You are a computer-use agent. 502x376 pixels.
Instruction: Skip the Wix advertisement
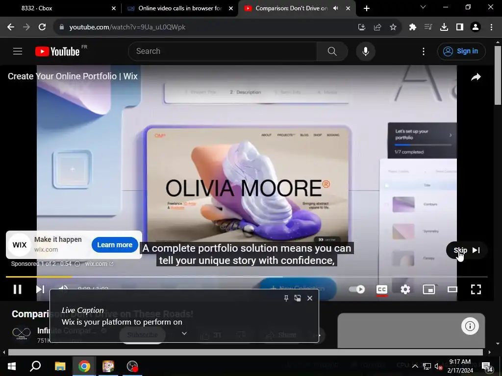(467, 250)
